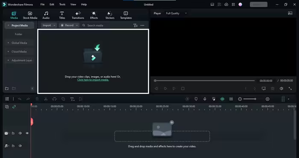Expand the Cloud Media tree item
The height and width of the screenshot is (158, 299).
[19, 52]
